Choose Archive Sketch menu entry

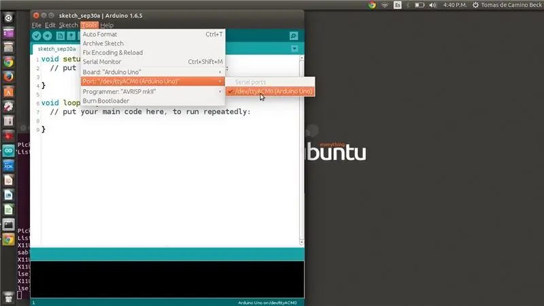pos(152,44)
